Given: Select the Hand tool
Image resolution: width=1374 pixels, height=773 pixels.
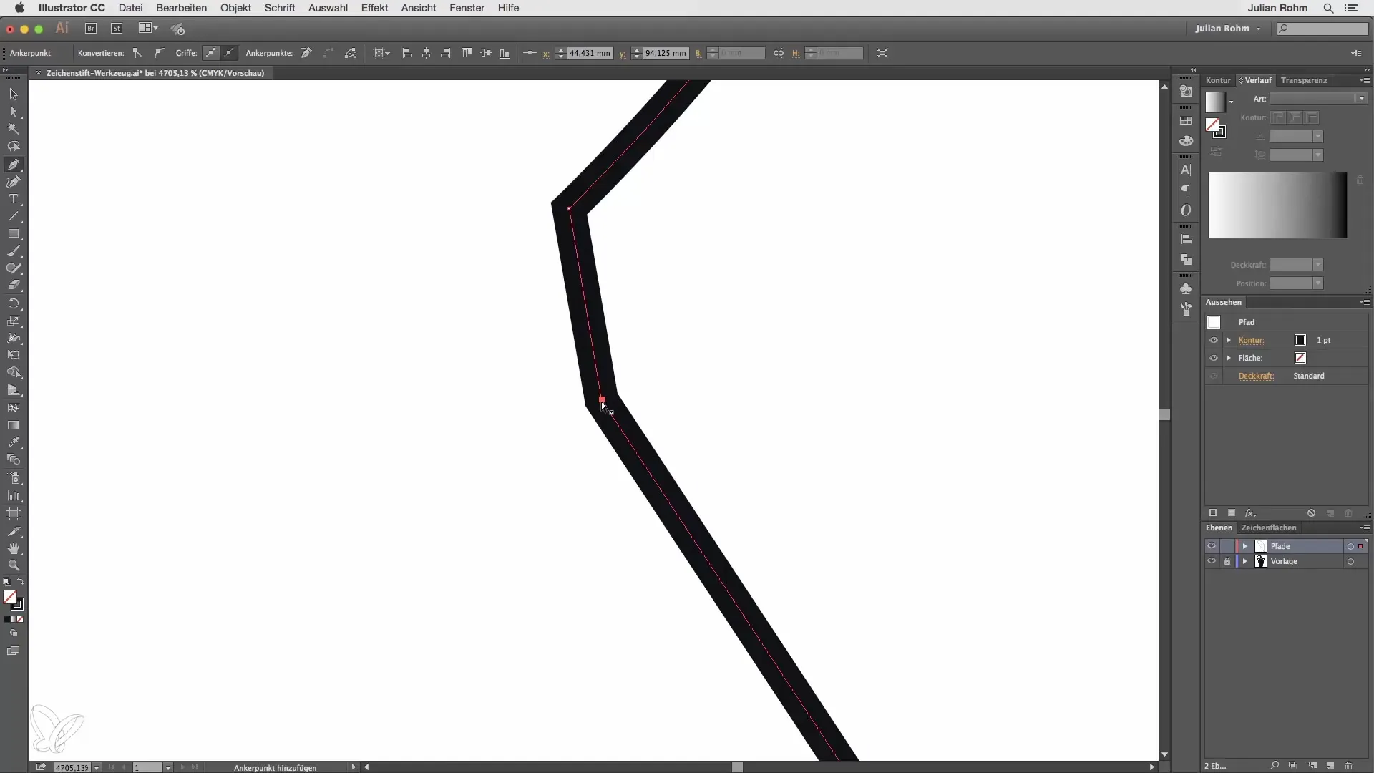Looking at the screenshot, I should 13,549.
